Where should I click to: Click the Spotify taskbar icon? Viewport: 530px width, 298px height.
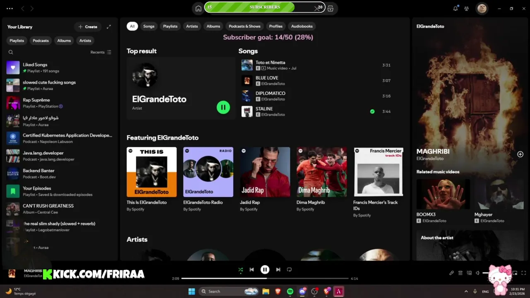coord(290,291)
